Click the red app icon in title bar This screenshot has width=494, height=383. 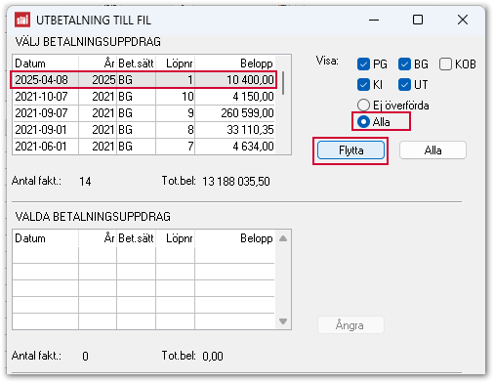[x=22, y=20]
